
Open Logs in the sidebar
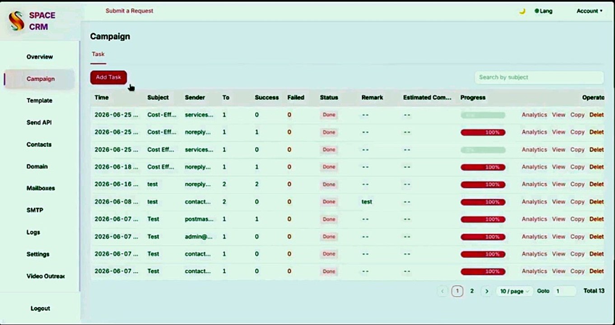[x=33, y=232]
